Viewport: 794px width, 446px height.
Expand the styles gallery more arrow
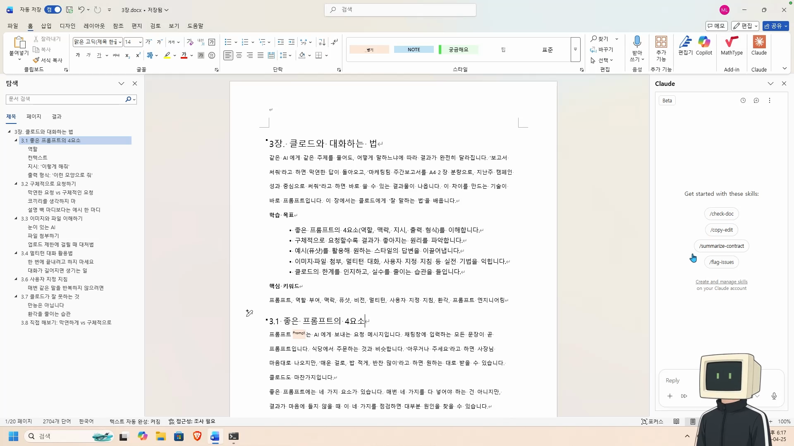click(575, 50)
